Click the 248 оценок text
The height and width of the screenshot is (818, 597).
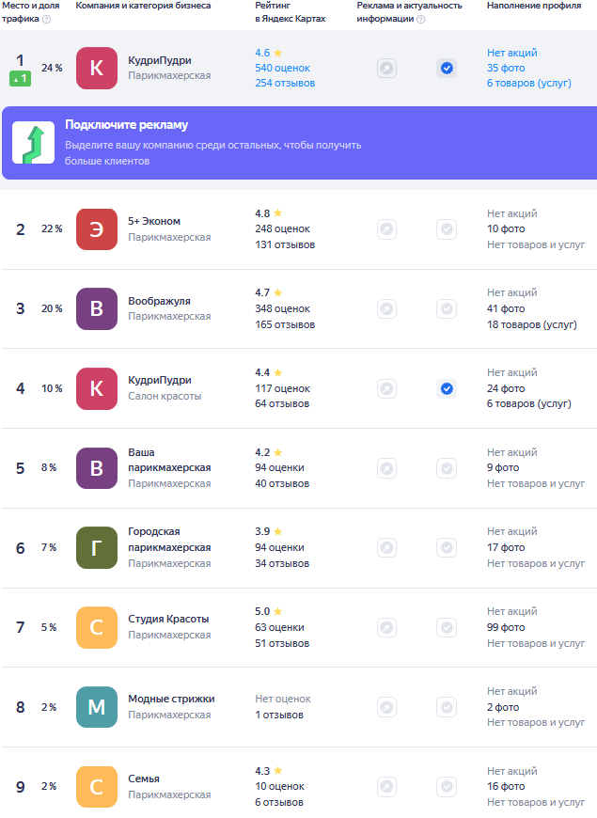coord(282,229)
